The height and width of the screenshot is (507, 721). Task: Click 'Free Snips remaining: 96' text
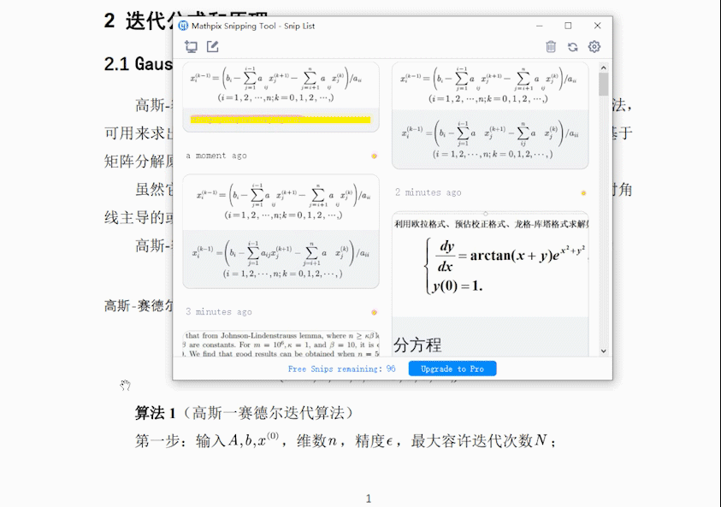click(341, 368)
